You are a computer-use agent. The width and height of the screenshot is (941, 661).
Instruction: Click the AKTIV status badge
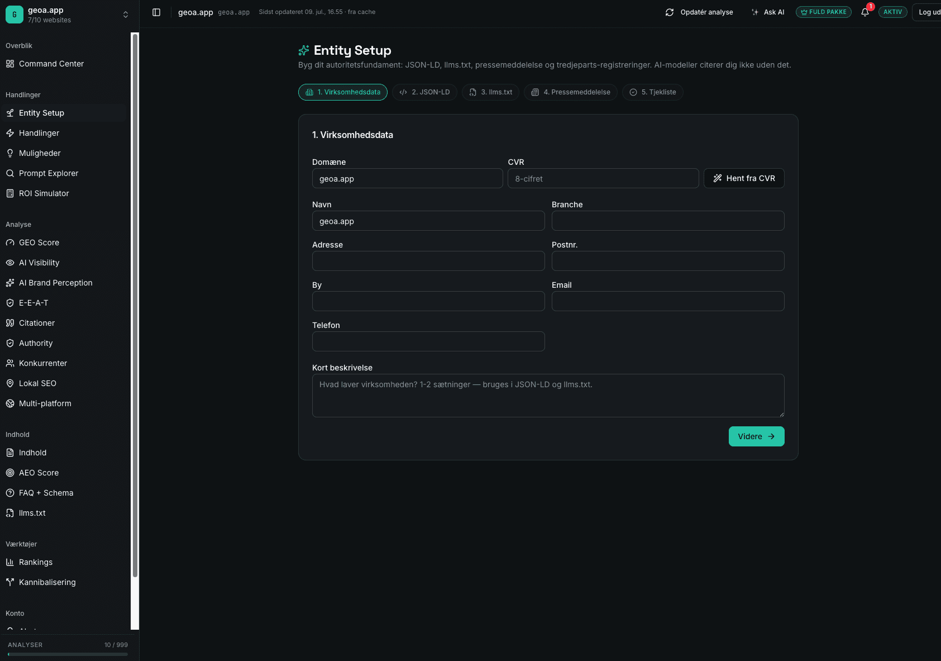click(893, 12)
